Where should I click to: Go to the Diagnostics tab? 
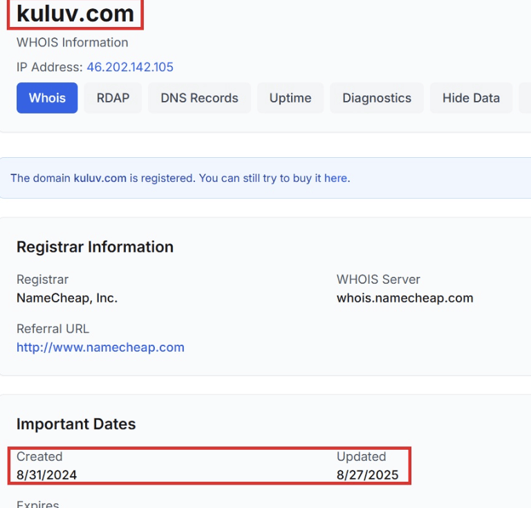[x=377, y=98]
